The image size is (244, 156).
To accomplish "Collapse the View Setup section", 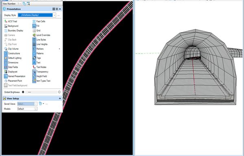I will click(60, 98).
